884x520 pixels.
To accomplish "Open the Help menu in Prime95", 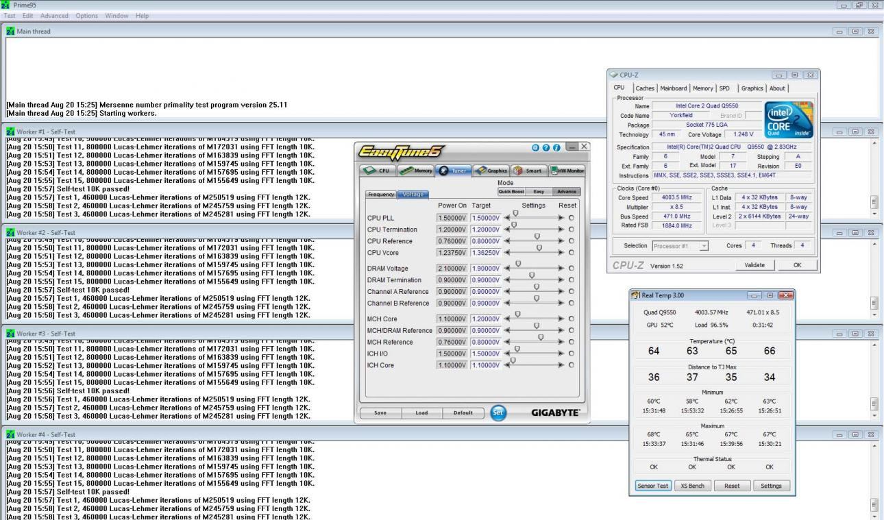I will click(142, 16).
